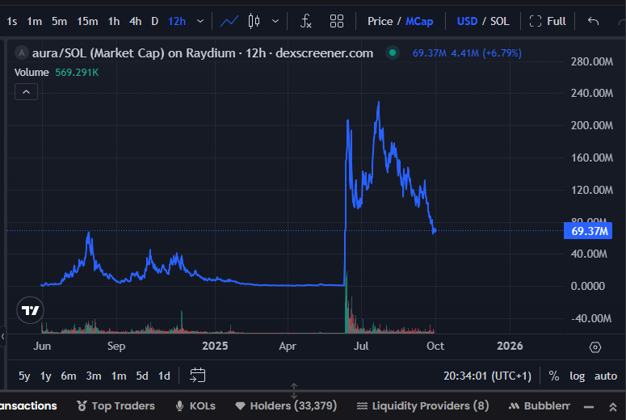
Task: Switch chart to Price view
Action: 380,21
